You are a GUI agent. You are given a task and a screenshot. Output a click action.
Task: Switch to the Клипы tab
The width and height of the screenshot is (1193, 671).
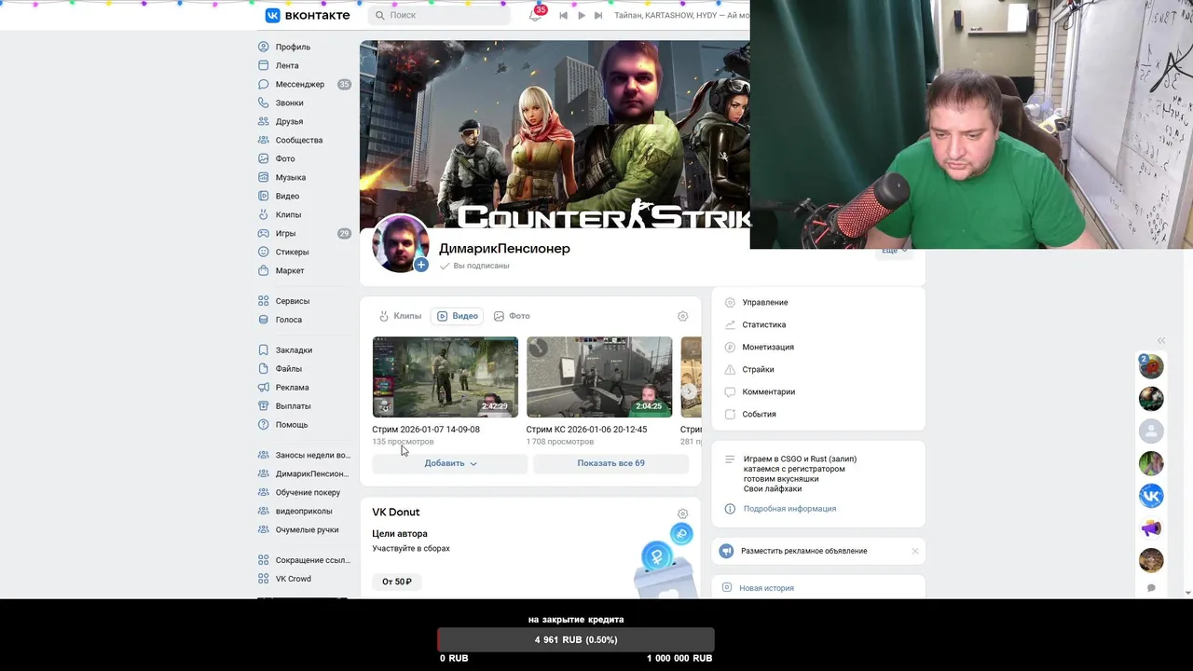click(x=400, y=316)
